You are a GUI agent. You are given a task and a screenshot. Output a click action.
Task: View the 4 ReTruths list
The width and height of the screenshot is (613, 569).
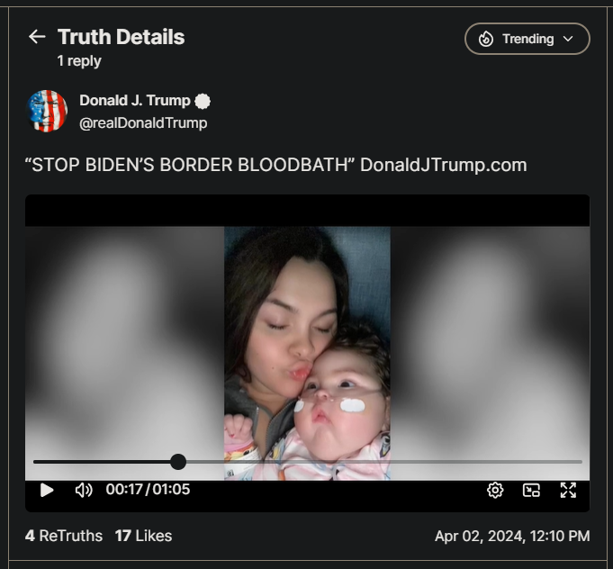[64, 536]
